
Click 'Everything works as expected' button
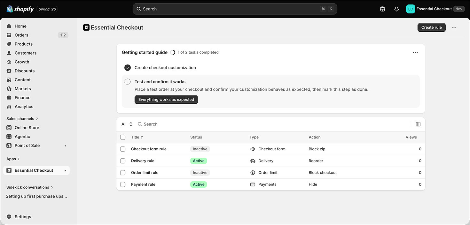(166, 100)
